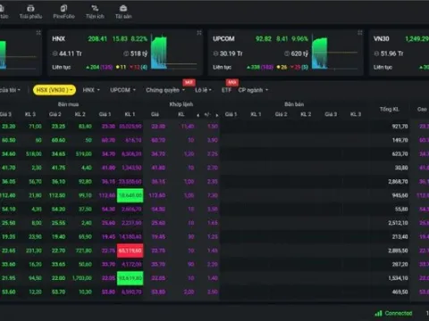
Task: Click the VN30 index name
Action: pyautogui.click(x=382, y=38)
